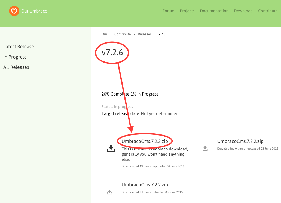Click the v7.2.6 page heading
Screen dimensions: 281x203
click(x=112, y=53)
